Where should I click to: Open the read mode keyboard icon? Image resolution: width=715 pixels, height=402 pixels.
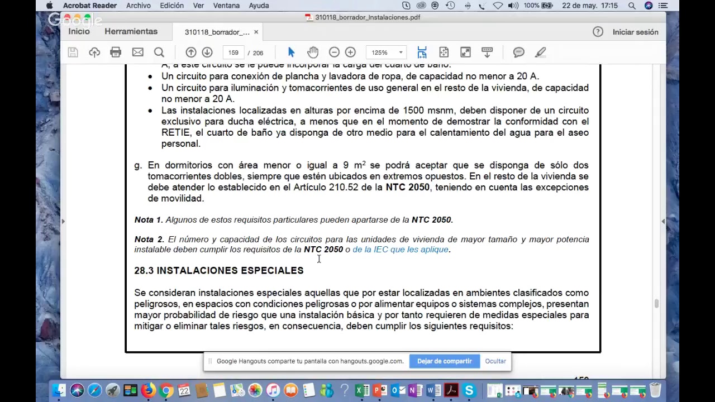[487, 52]
